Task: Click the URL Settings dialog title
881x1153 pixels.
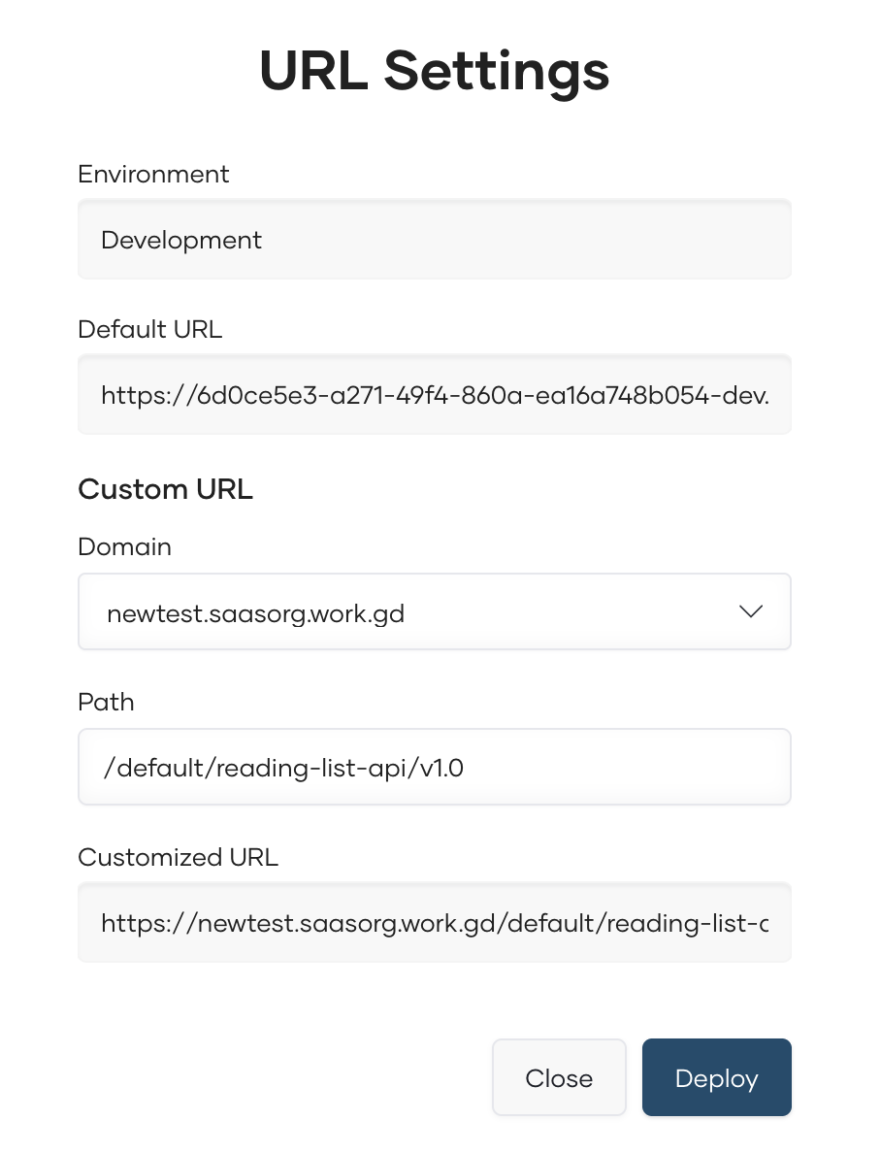Action: (x=434, y=70)
